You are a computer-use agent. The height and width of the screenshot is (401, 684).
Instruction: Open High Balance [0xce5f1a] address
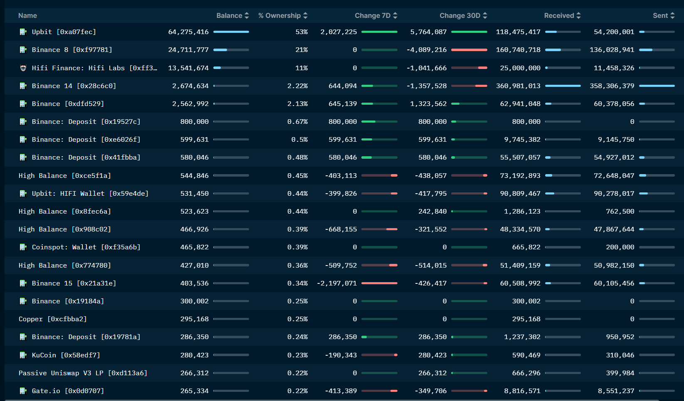pos(64,176)
